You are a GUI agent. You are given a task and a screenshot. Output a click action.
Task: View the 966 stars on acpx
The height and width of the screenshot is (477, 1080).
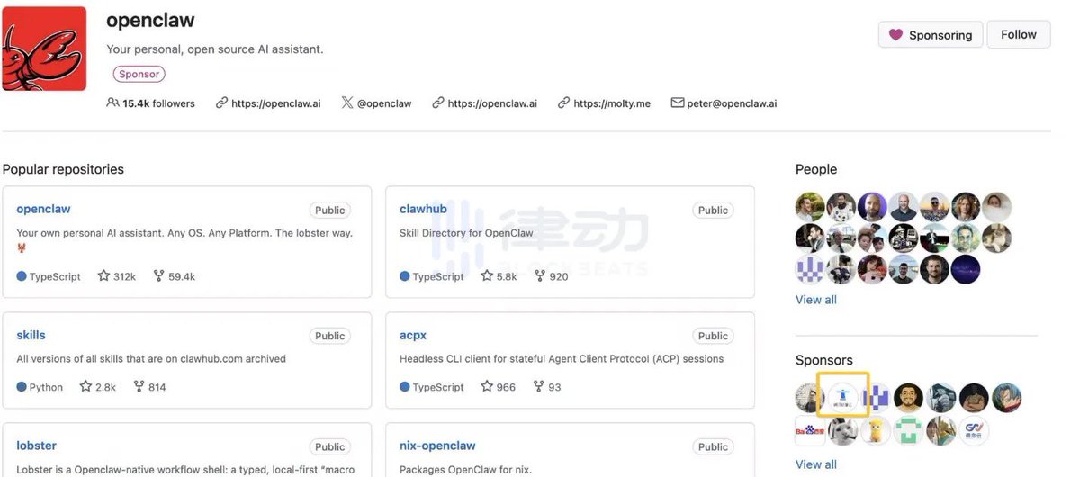[x=499, y=387]
